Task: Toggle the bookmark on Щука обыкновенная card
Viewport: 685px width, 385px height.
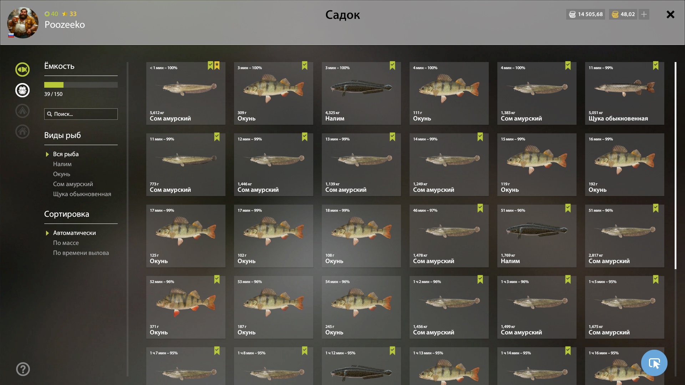Action: (x=656, y=66)
